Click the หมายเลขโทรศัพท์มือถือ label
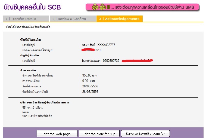Image resolution: width=206 pixels, height=138 pixels. pyautogui.click(x=37, y=116)
